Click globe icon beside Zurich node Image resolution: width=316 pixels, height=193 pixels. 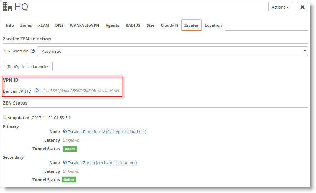click(x=65, y=163)
